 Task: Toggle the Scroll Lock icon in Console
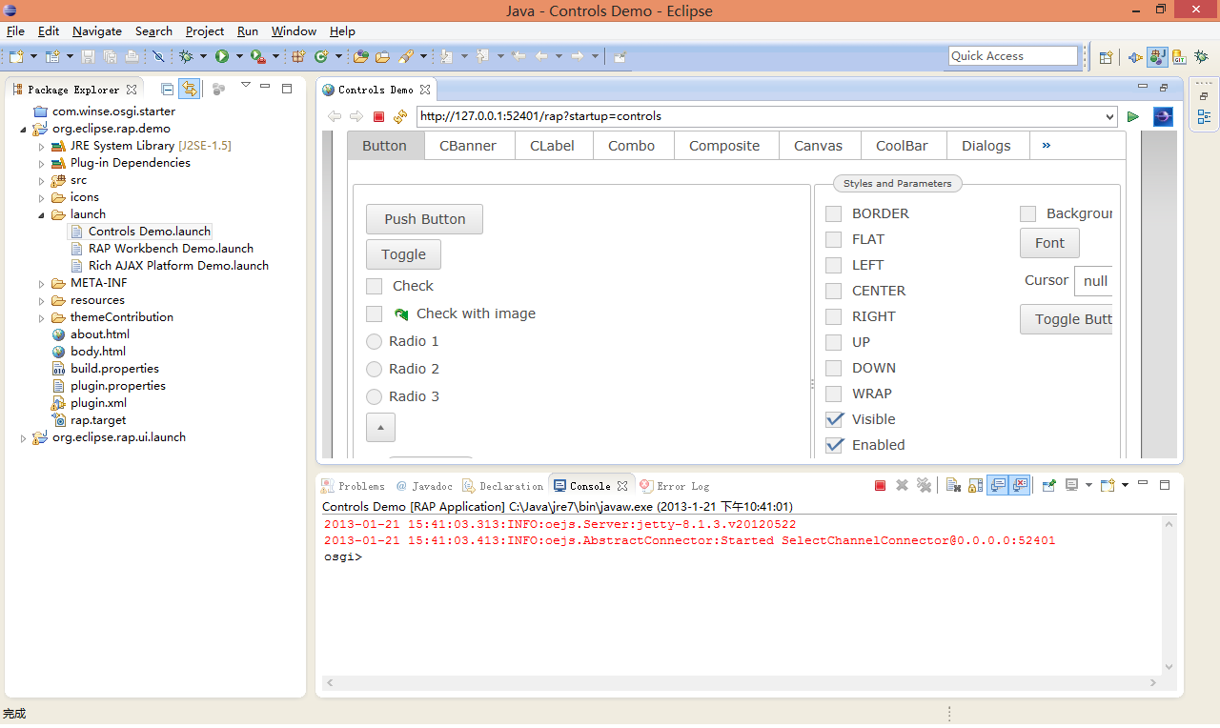[x=975, y=486]
